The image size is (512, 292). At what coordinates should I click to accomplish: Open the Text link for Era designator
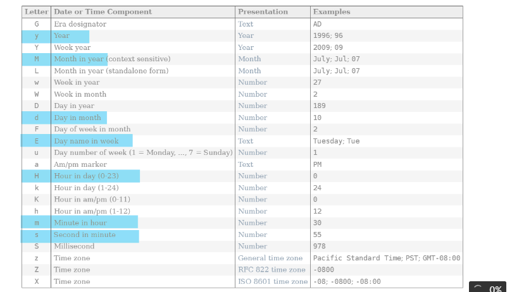tap(246, 24)
